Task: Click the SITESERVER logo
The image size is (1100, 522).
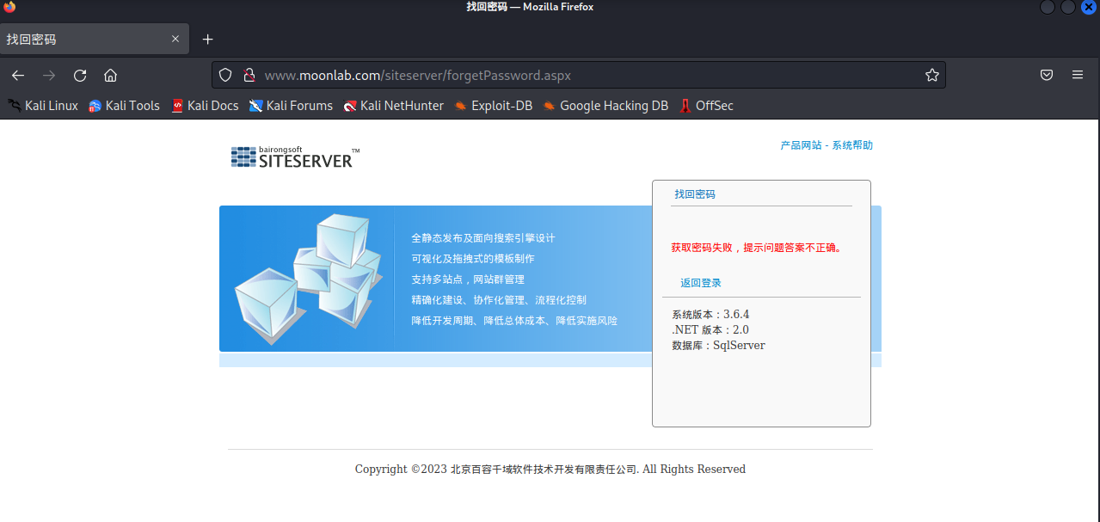Action: click(294, 157)
